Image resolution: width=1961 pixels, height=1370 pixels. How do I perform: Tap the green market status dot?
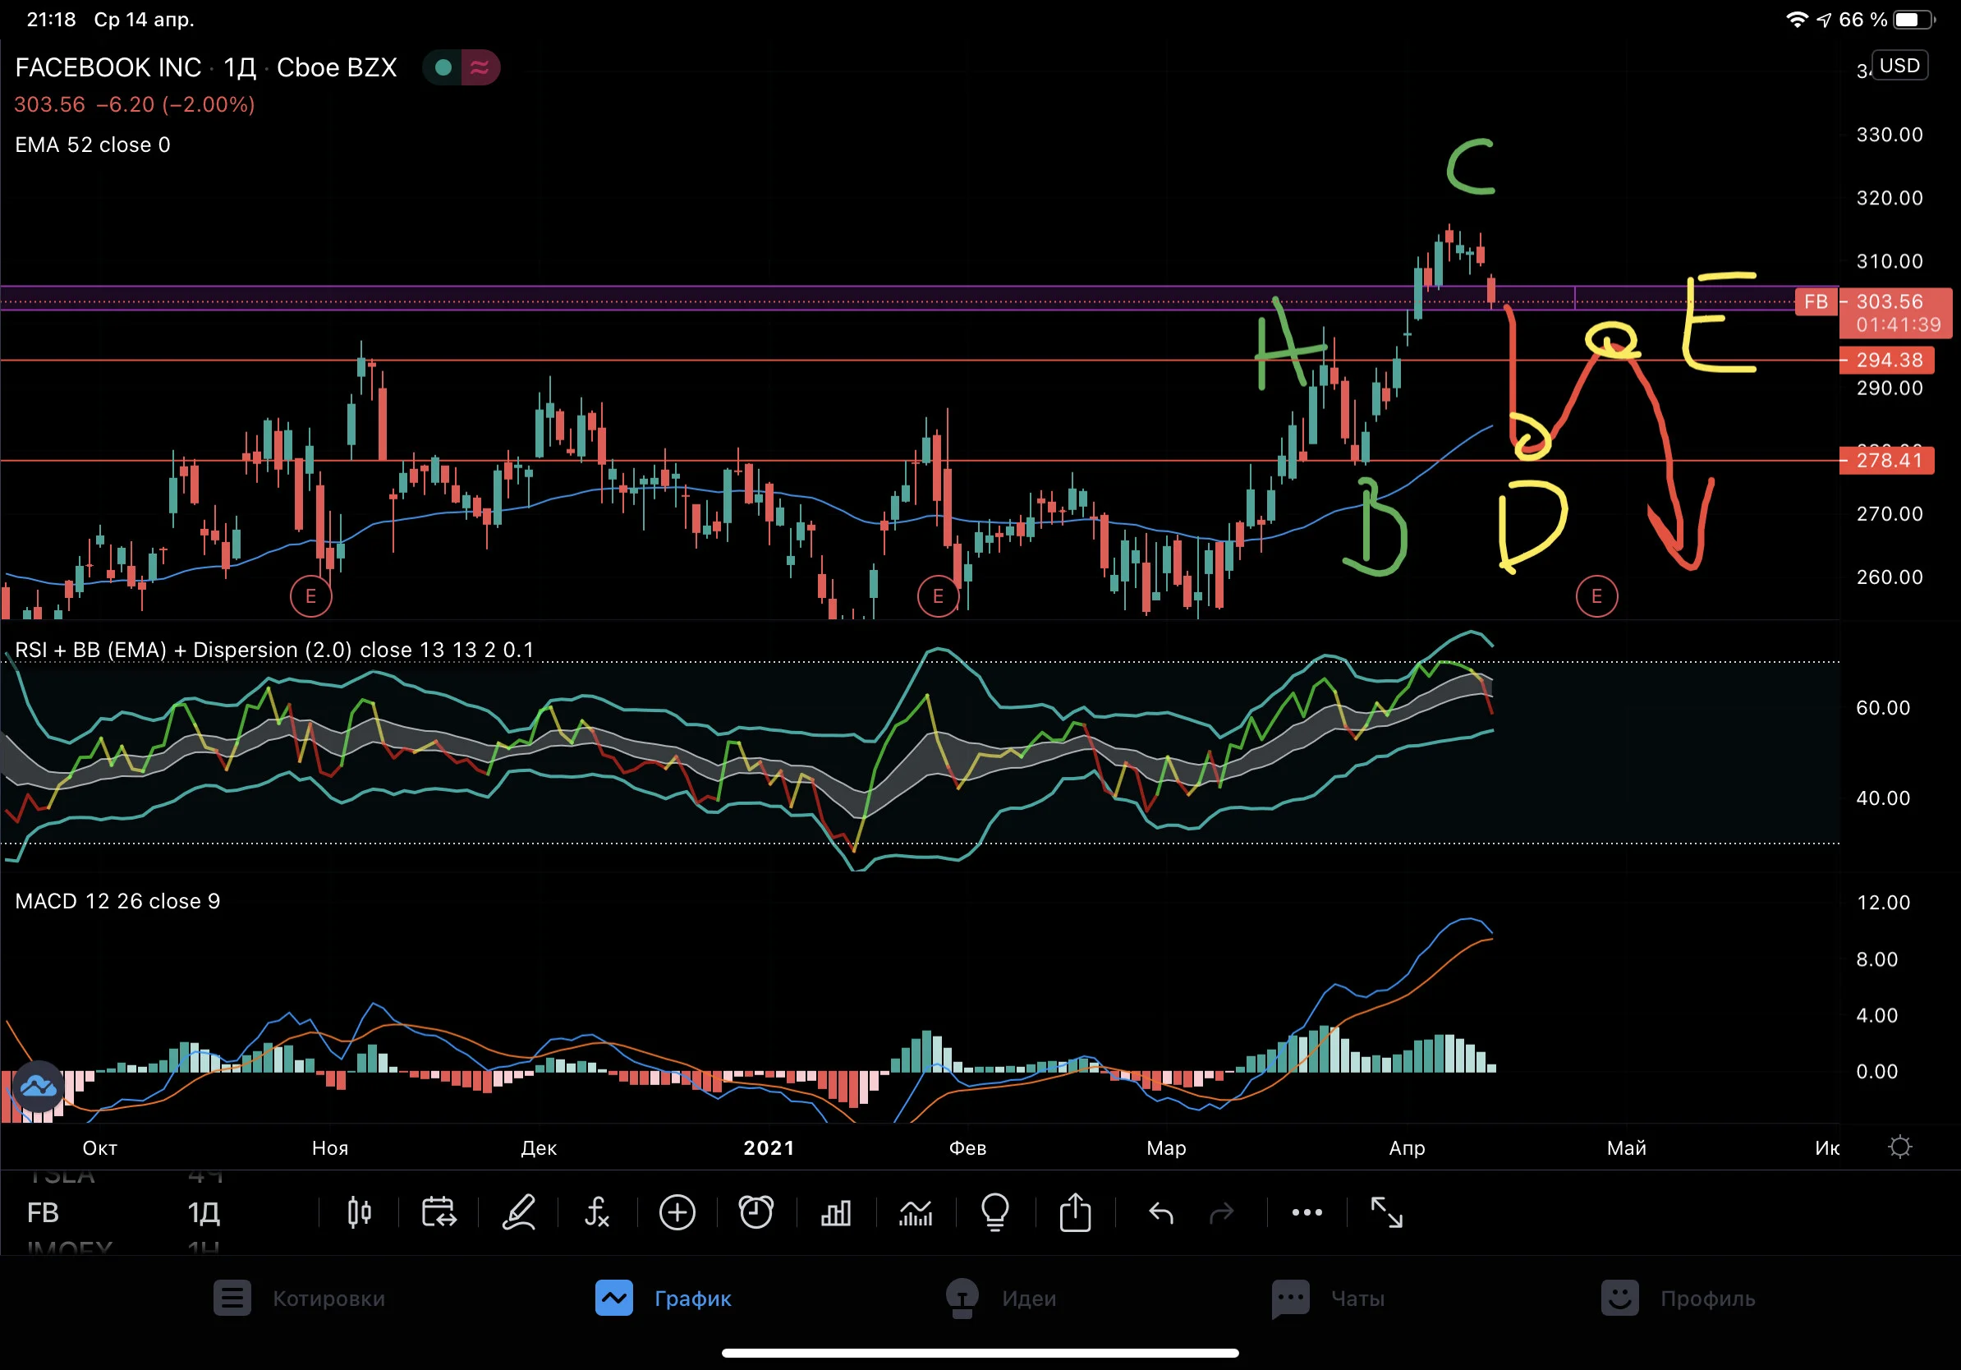point(443,67)
